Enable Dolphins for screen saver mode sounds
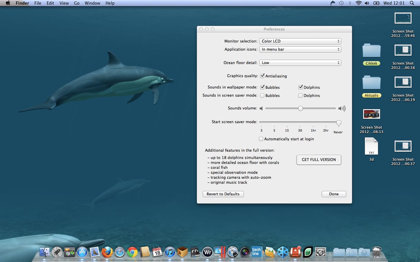Screen dimensions: 420x262 point(301,95)
